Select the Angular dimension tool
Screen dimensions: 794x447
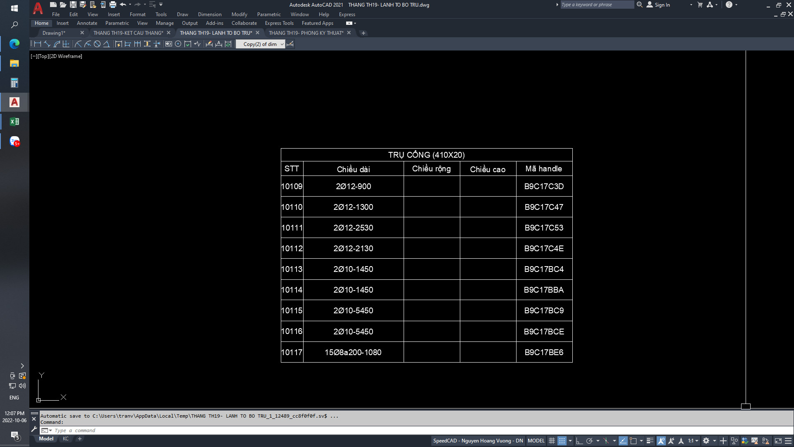click(107, 44)
